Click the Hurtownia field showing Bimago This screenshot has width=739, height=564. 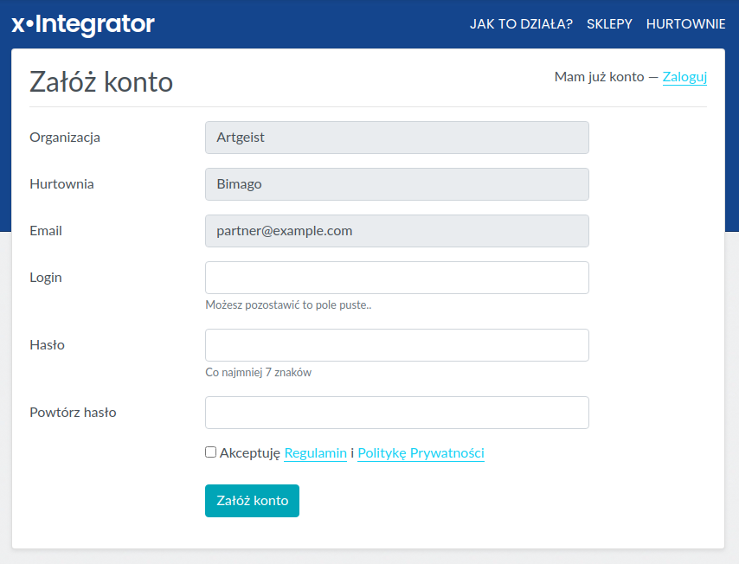point(396,184)
